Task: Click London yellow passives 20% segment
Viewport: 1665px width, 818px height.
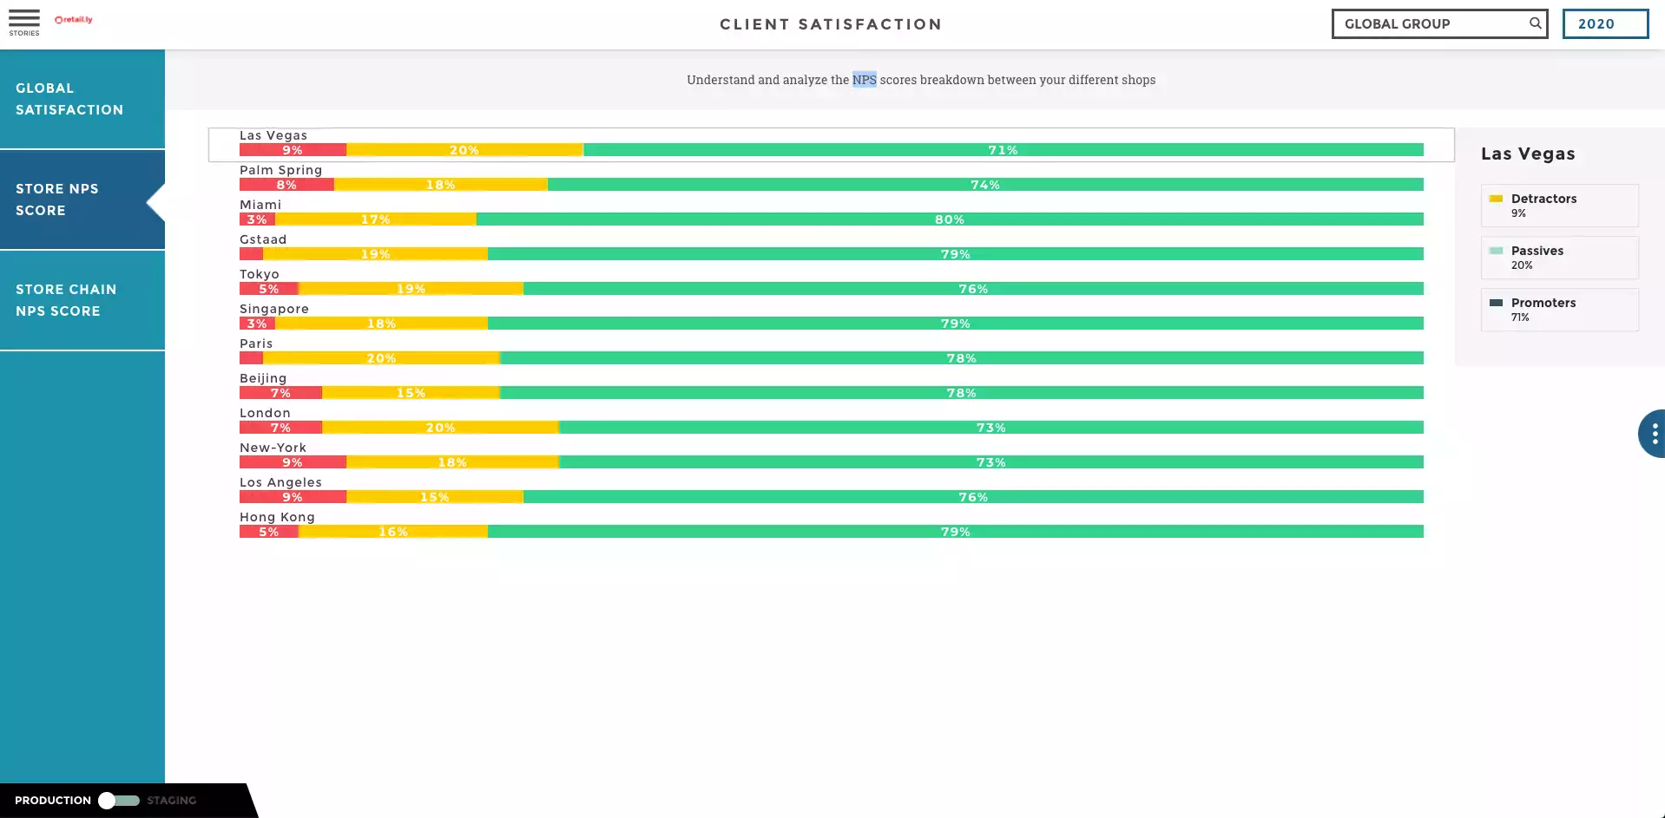Action: point(440,428)
